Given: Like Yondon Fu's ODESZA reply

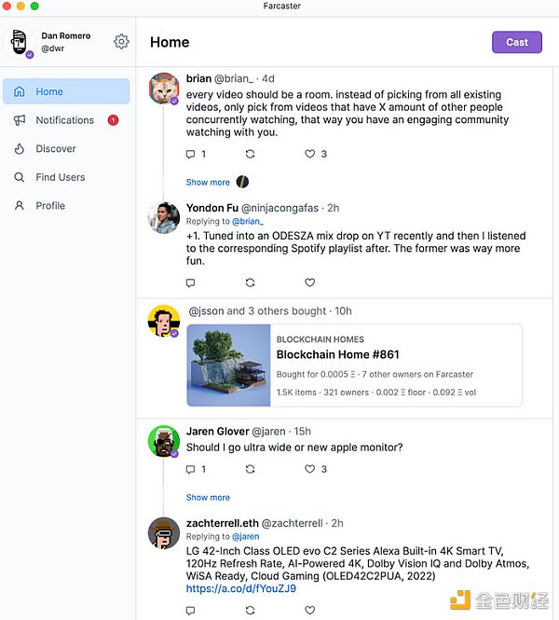Looking at the screenshot, I should pos(310,282).
